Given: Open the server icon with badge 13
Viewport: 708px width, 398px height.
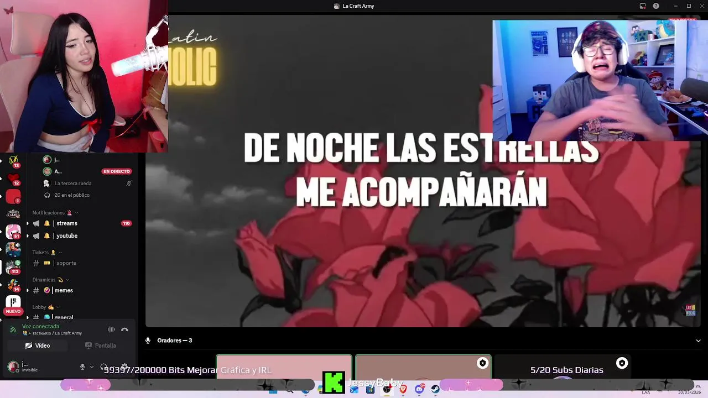Looking at the screenshot, I should [13, 161].
